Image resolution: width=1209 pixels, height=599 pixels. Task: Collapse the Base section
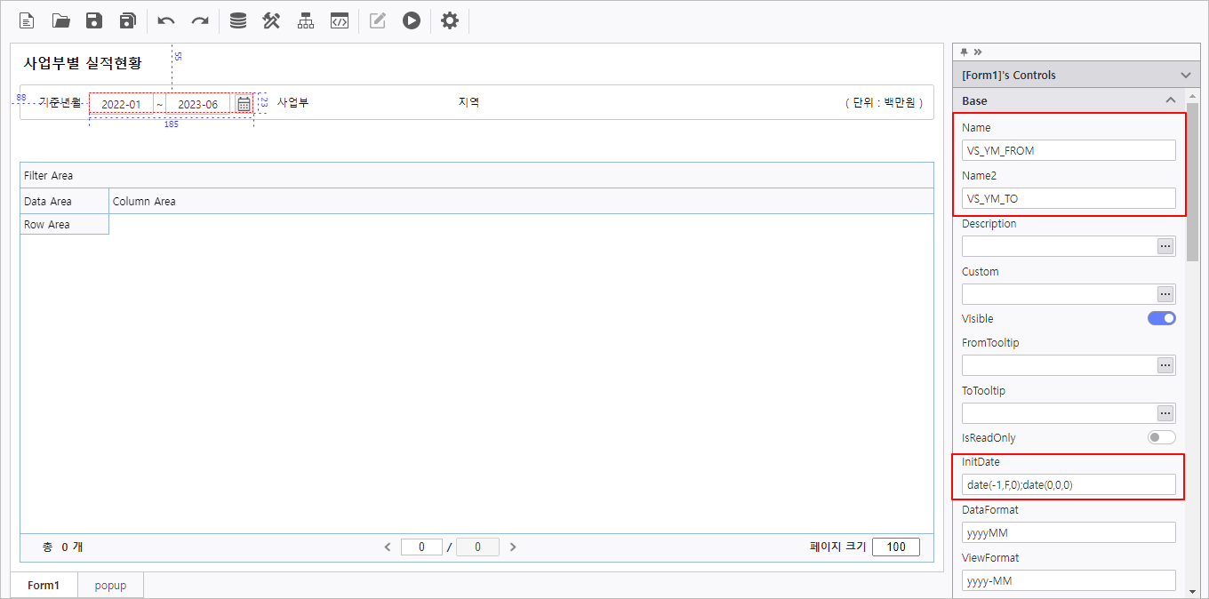coord(1171,100)
